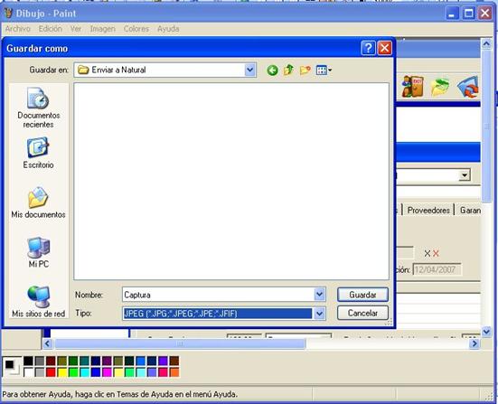The height and width of the screenshot is (404, 498).
Task: Select the black color swatch
Action: [28, 362]
